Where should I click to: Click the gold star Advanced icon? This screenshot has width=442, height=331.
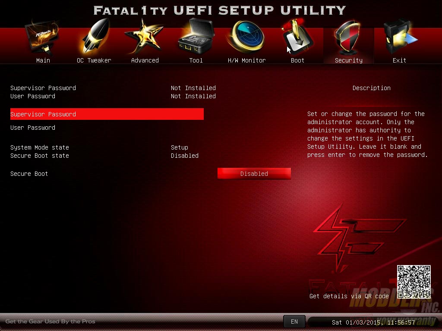pos(144,37)
